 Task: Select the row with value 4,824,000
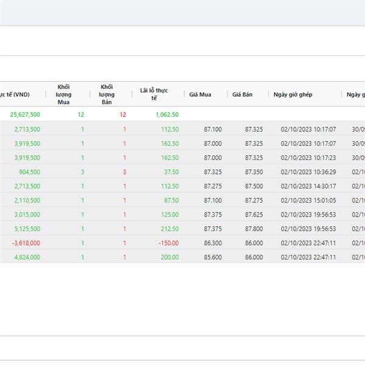tap(27, 257)
